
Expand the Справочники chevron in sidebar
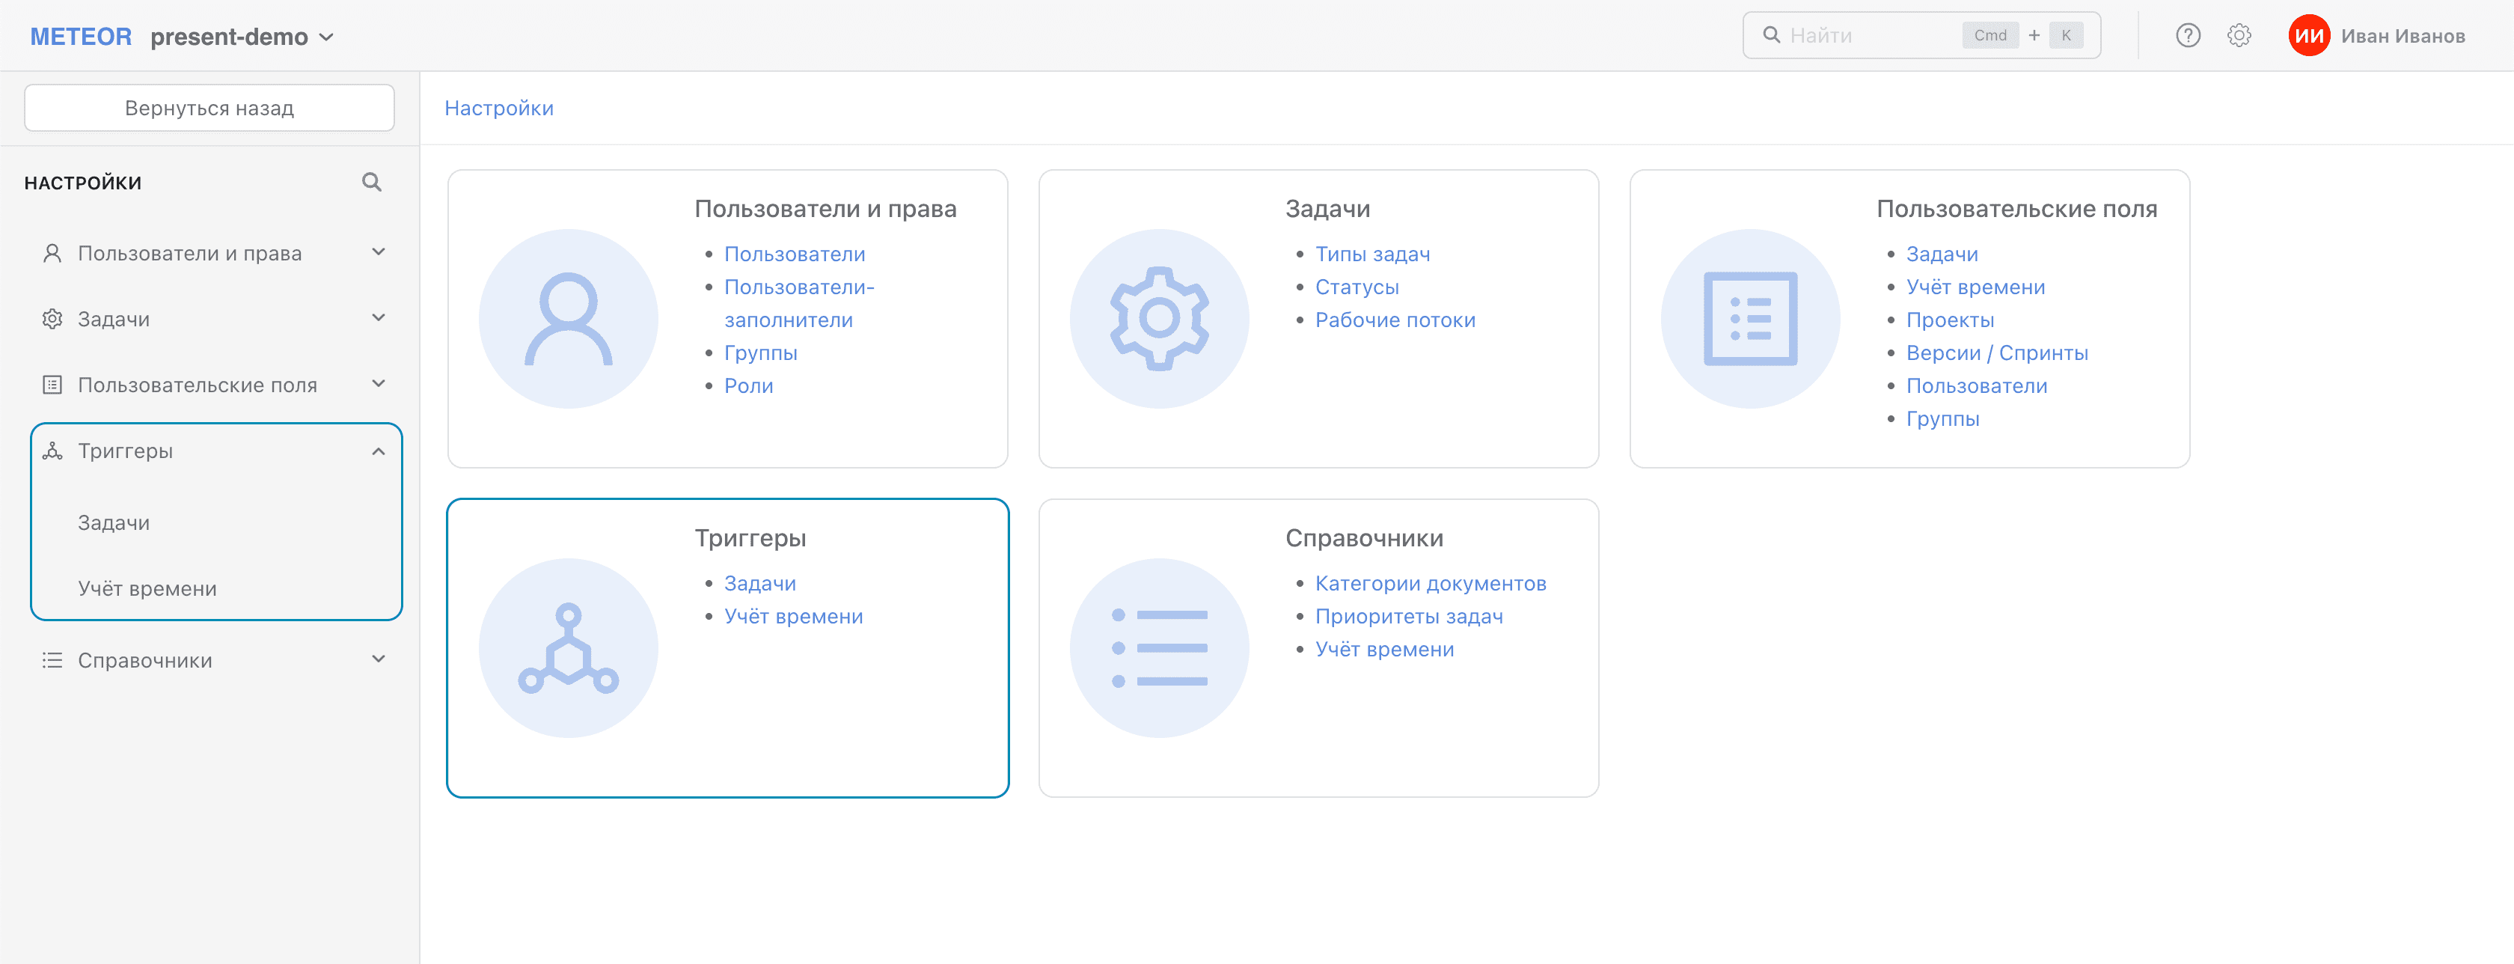coord(379,659)
